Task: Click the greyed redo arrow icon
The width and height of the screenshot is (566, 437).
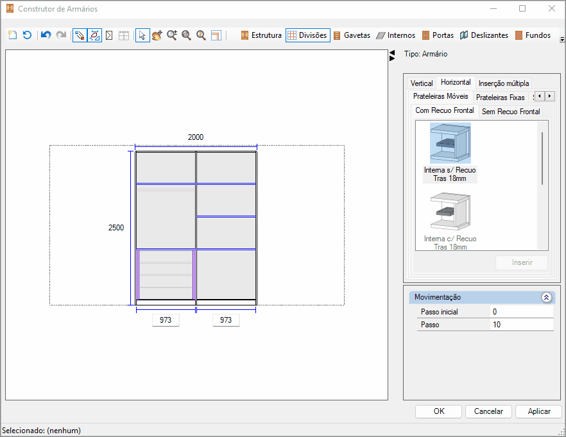Action: (61, 35)
